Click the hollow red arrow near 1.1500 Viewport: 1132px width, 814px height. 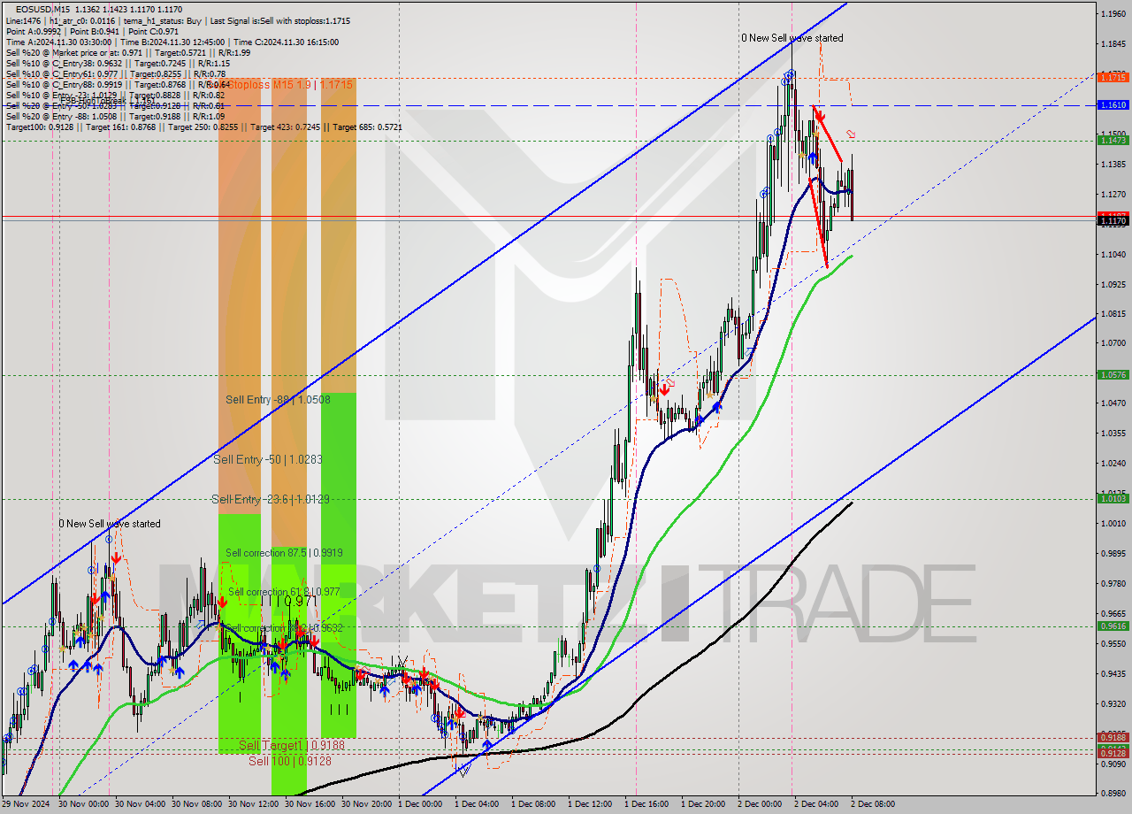pyautogui.click(x=851, y=134)
